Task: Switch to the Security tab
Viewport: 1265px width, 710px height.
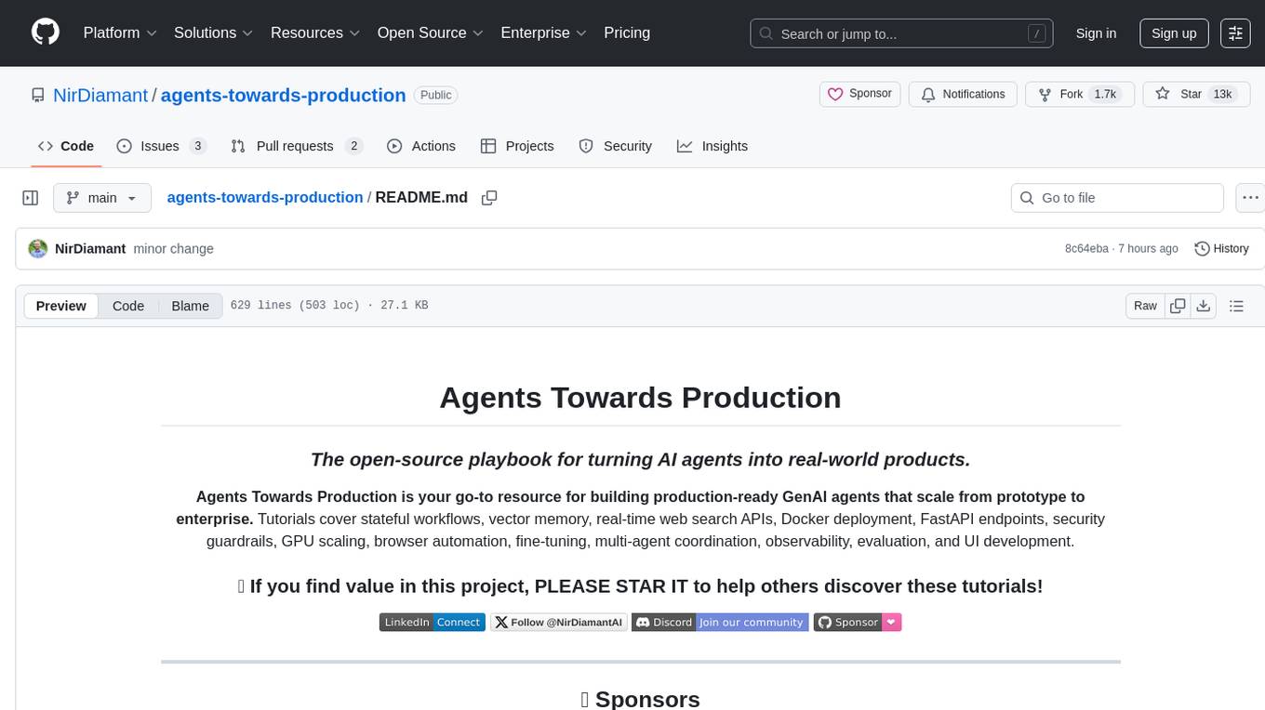Action: 616,146
